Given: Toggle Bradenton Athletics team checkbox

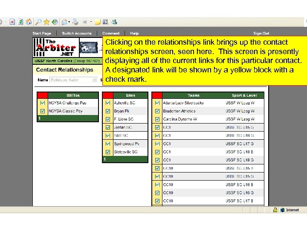Looking at the screenshot, I should 157,111.
